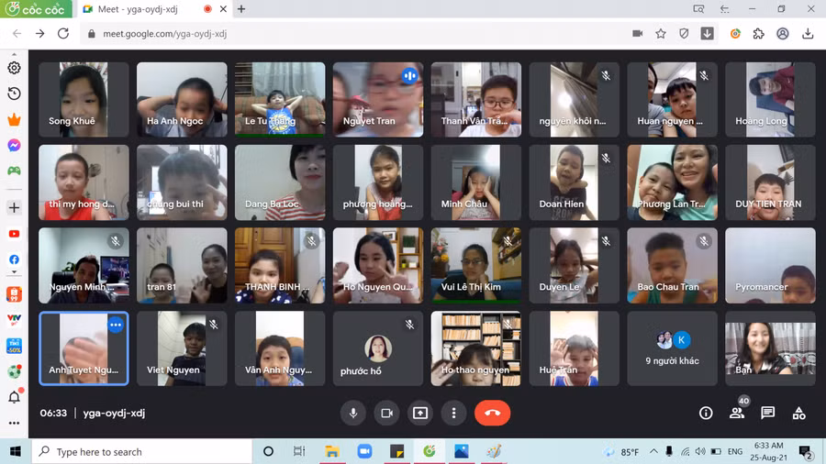The image size is (826, 464).
Task: Toggle the microphone in the call bar
Action: (x=352, y=413)
